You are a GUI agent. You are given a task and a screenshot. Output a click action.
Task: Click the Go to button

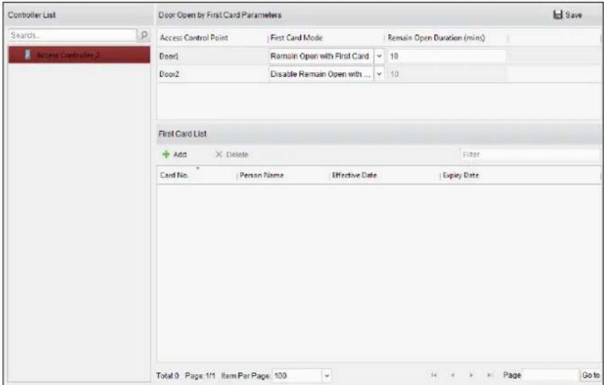tap(591, 375)
